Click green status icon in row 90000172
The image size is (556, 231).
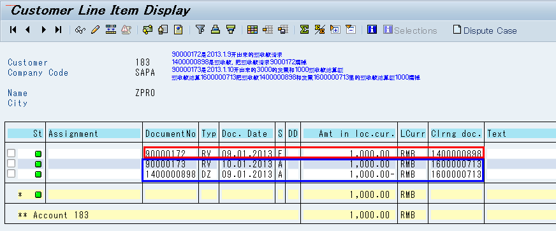38,154
